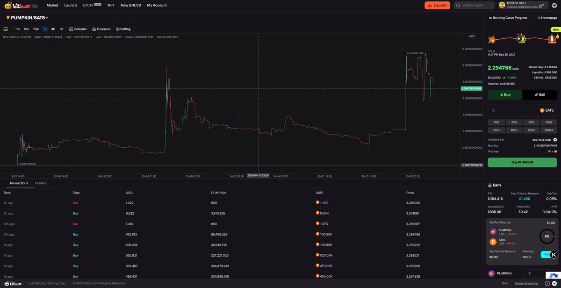The image size is (561, 288).
Task: Select the 4h timeframe
Action: 53,29
